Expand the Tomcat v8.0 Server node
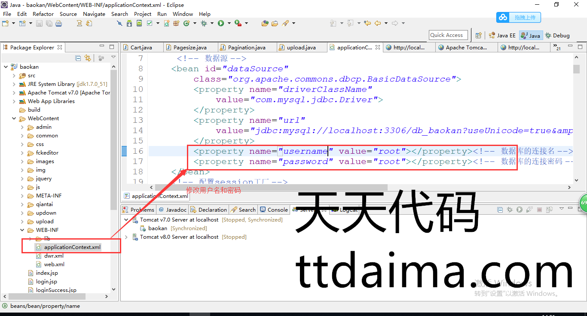 click(x=126, y=237)
